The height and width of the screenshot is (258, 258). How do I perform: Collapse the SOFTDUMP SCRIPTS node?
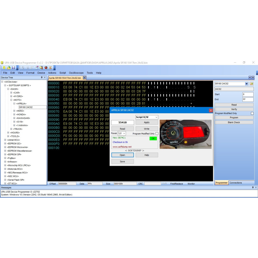pyautogui.click(x=5, y=85)
